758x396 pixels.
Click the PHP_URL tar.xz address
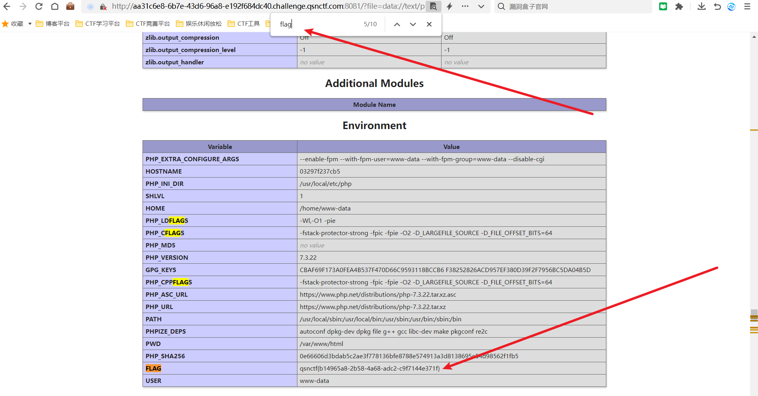(373, 307)
